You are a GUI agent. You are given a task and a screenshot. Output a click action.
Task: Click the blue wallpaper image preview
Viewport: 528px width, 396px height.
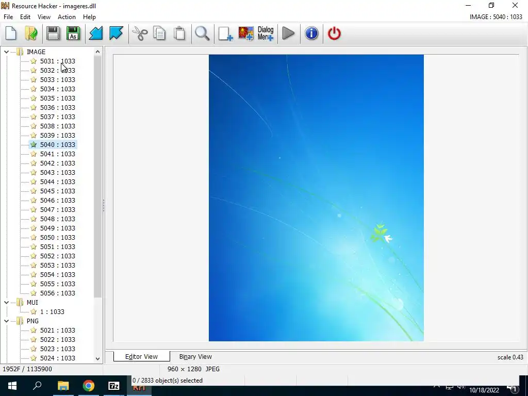[x=316, y=198]
